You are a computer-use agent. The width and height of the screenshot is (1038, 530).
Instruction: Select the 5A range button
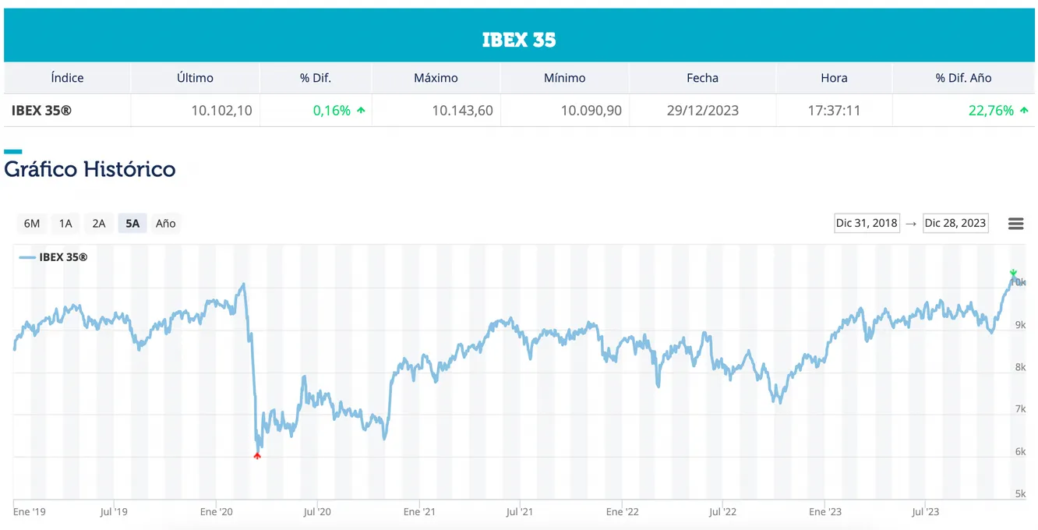coord(132,224)
